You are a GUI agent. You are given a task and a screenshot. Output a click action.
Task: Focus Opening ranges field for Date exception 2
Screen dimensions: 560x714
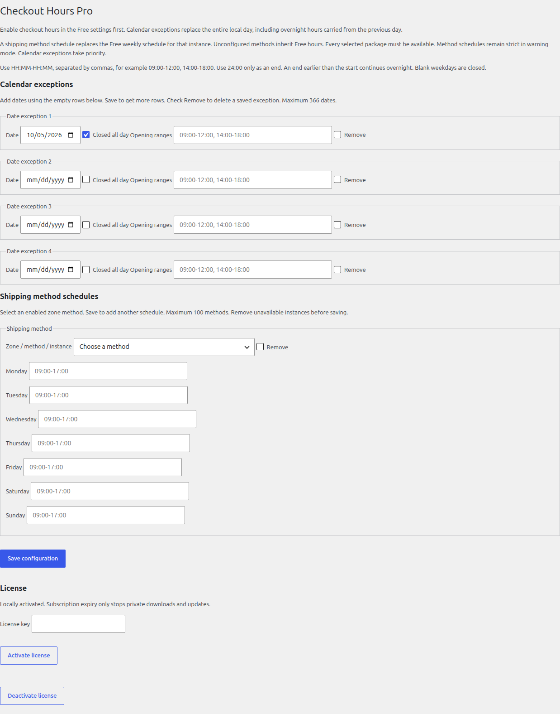[253, 180]
